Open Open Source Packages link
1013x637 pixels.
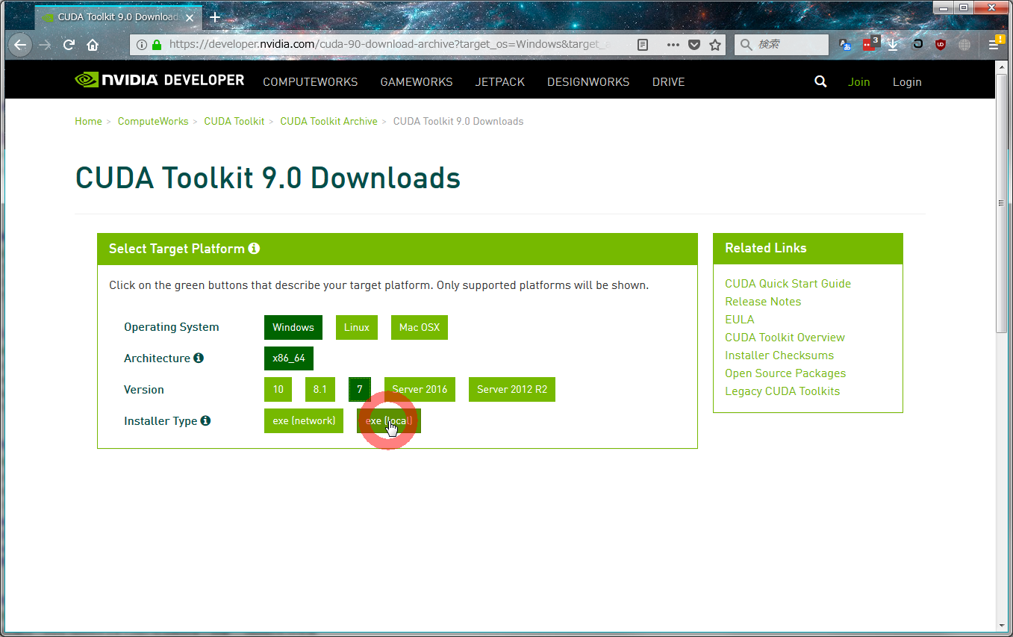tap(785, 373)
